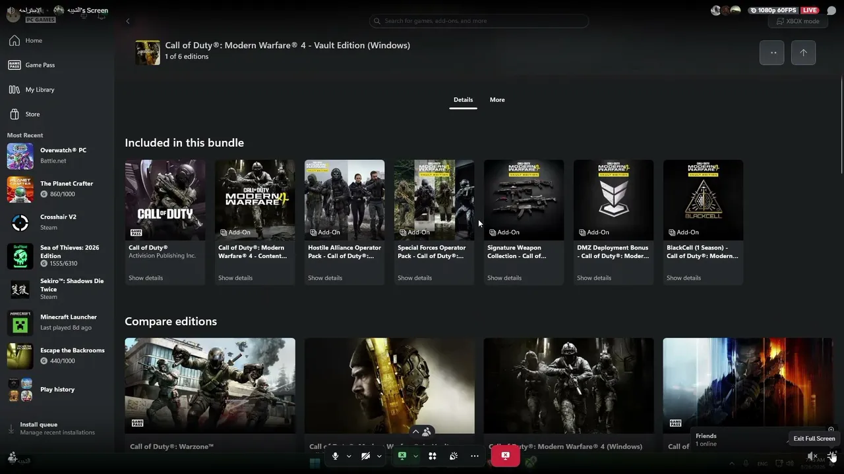Go to My Library
Image resolution: width=844 pixels, height=474 pixels.
click(57, 90)
